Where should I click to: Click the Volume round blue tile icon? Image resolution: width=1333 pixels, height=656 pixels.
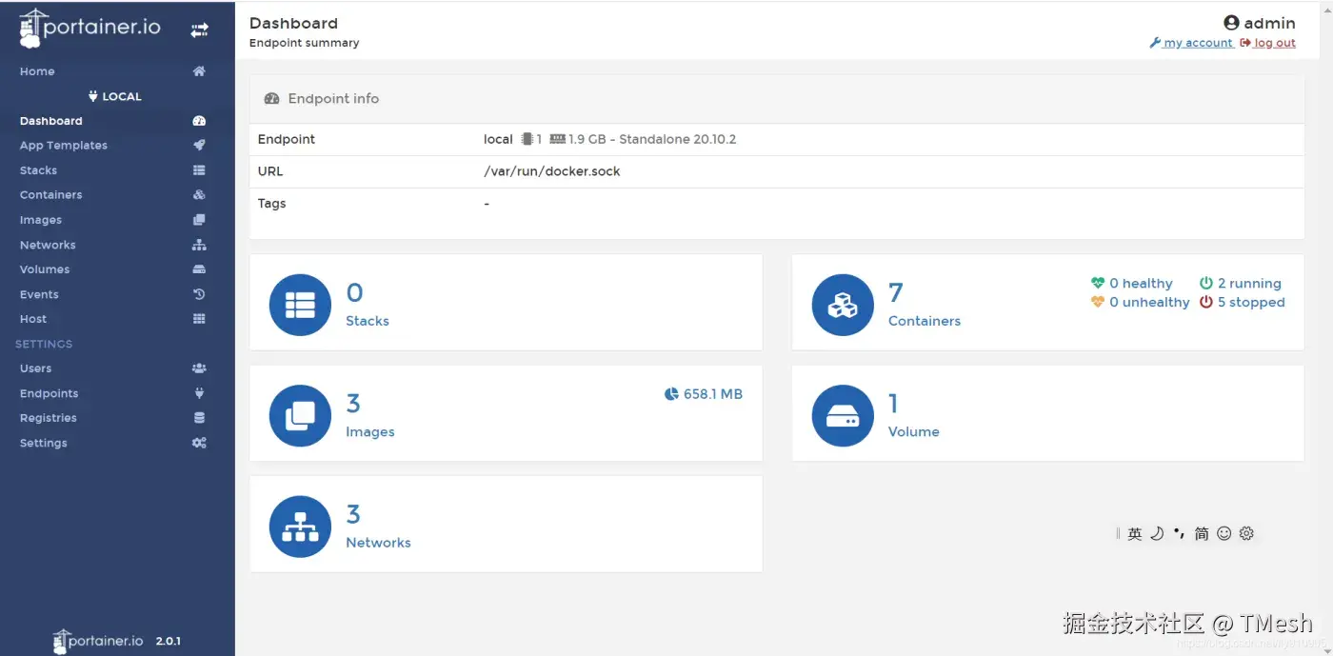coord(843,416)
